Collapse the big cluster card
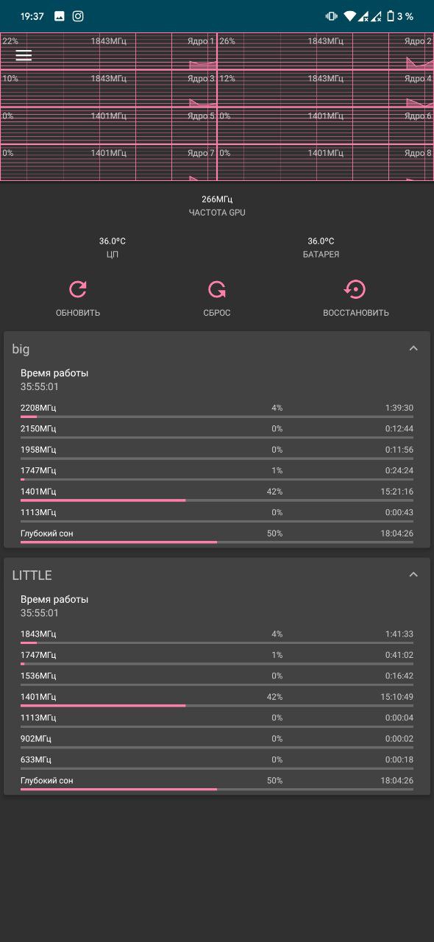The height and width of the screenshot is (942, 434). tap(413, 348)
